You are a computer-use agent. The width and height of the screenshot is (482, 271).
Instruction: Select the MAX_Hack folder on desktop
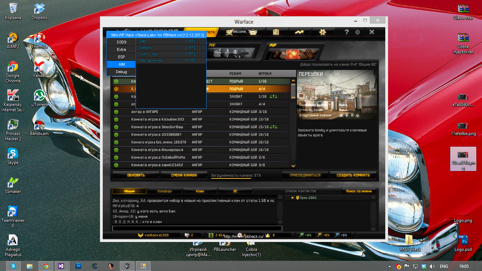(x=410, y=243)
